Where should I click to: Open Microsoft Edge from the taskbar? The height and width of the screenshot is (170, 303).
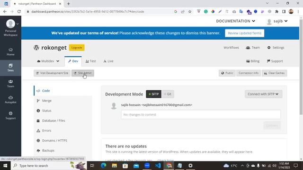coord(103,166)
